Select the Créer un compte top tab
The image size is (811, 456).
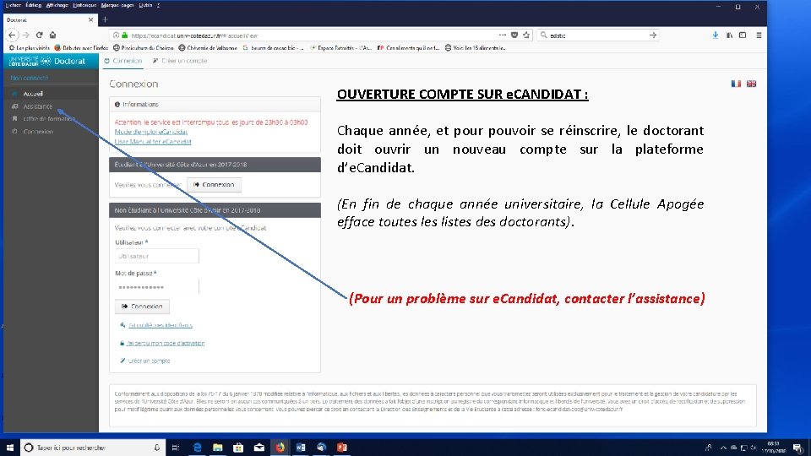click(x=180, y=61)
